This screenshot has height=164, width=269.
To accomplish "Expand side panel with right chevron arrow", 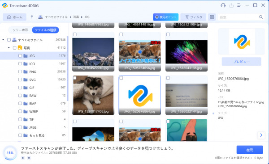I will (x=261, y=135).
